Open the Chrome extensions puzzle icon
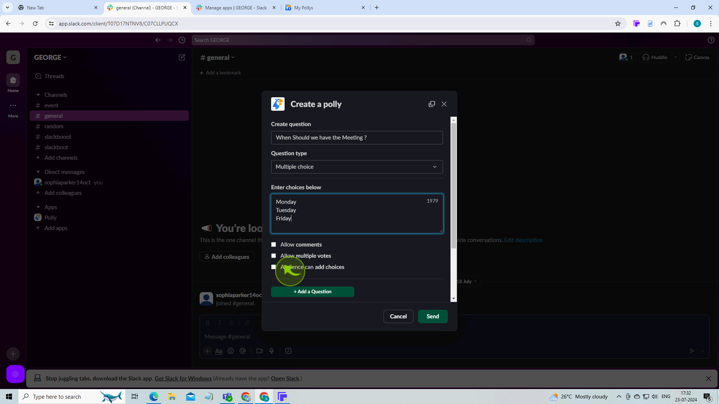The image size is (719, 404). (x=677, y=24)
